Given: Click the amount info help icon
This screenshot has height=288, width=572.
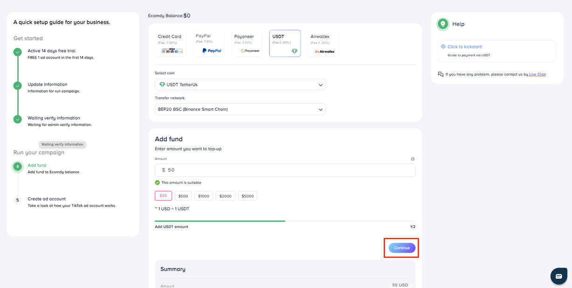Looking at the screenshot, I should click(x=413, y=159).
